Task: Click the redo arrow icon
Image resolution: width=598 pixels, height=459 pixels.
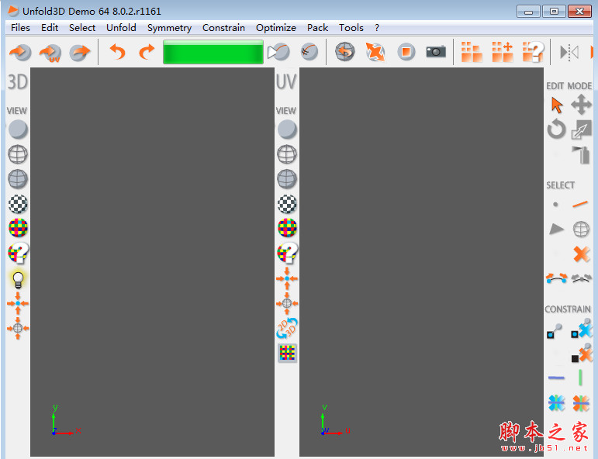Action: [x=147, y=52]
